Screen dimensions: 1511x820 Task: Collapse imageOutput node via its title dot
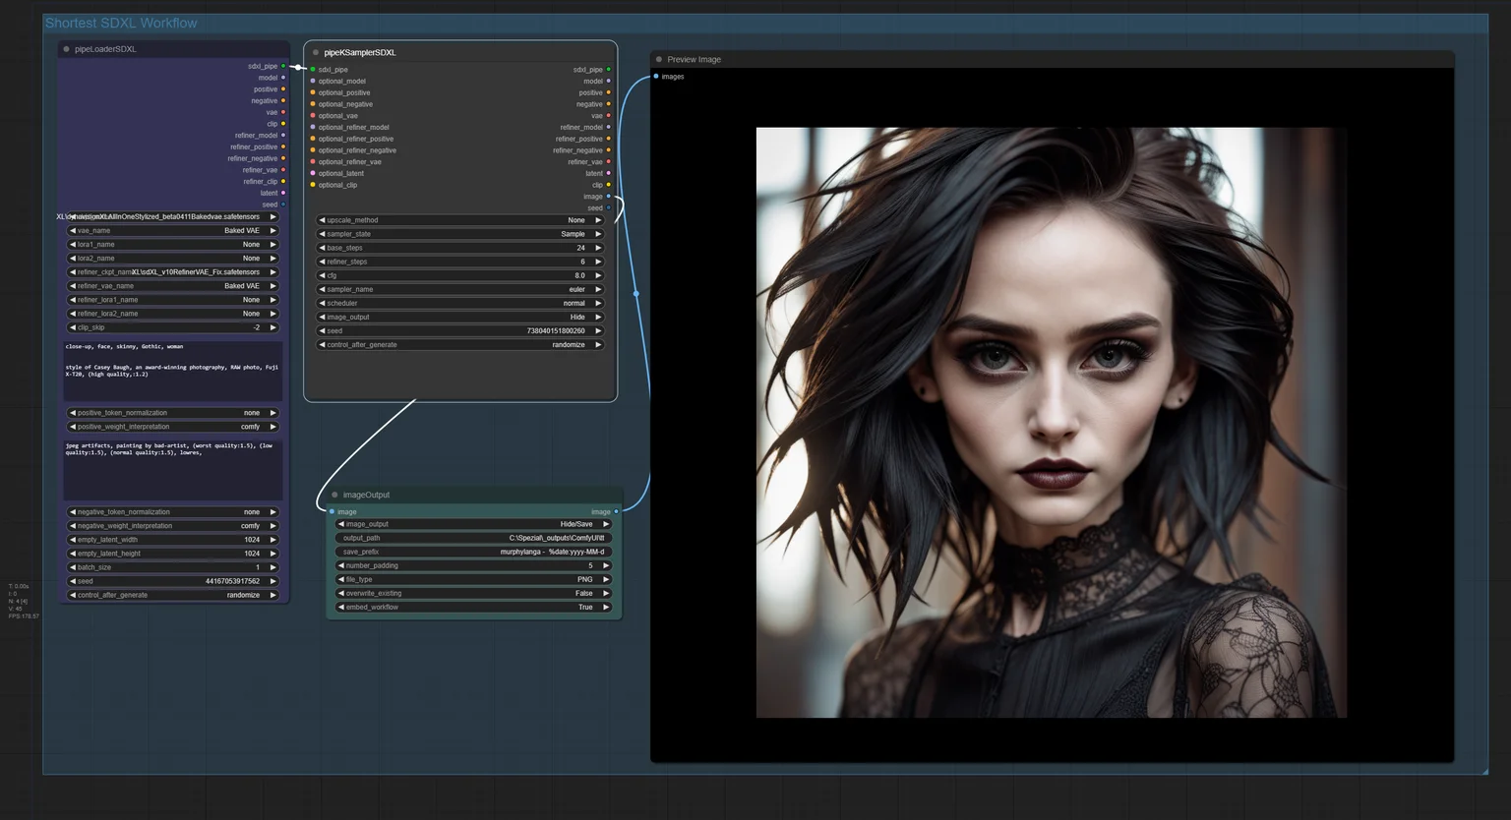tap(334, 495)
